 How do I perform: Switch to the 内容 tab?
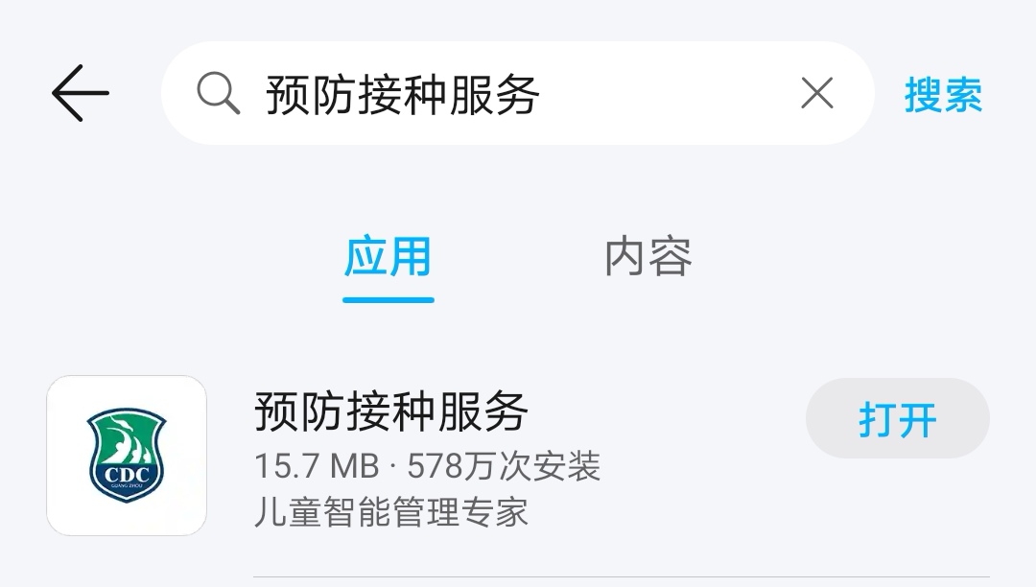[x=648, y=256]
